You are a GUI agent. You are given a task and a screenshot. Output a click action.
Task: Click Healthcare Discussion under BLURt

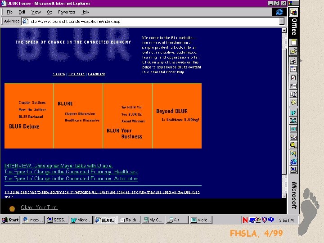tap(82, 120)
